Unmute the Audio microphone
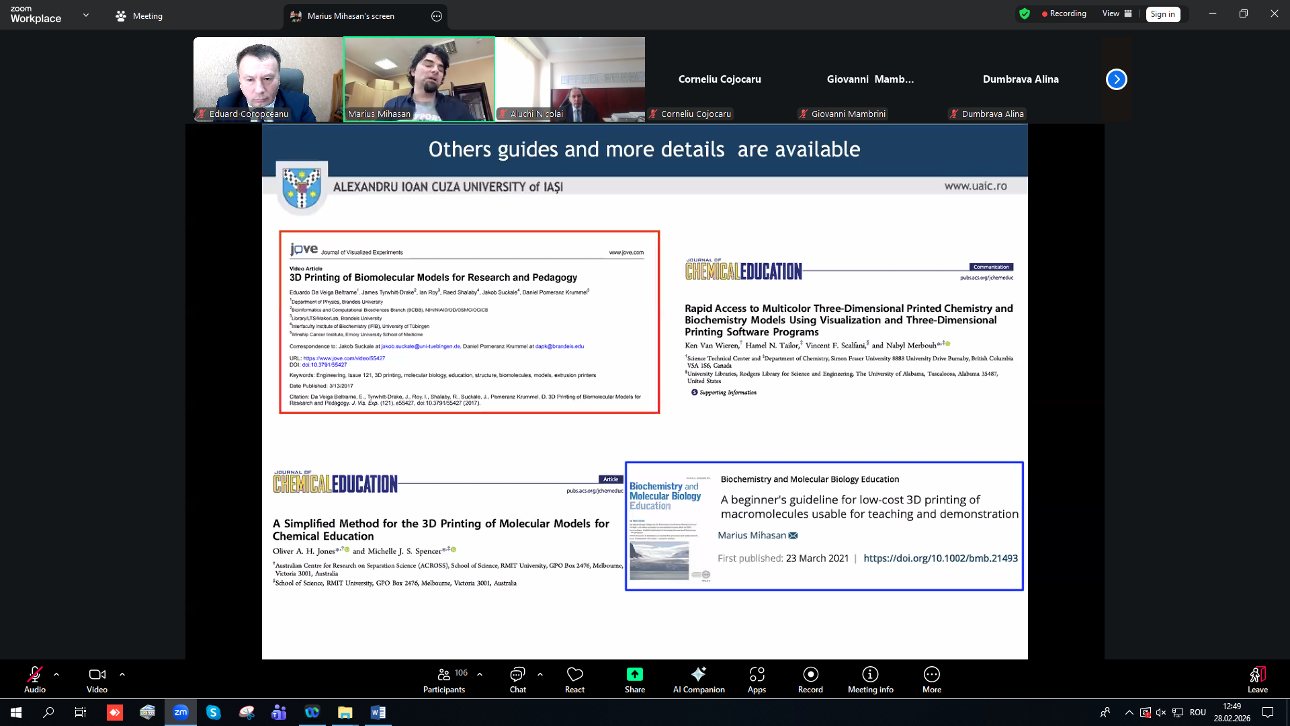 [35, 674]
